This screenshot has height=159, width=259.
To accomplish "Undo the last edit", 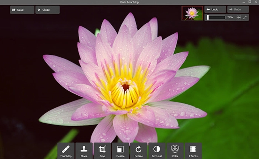I will pos(215,9).
